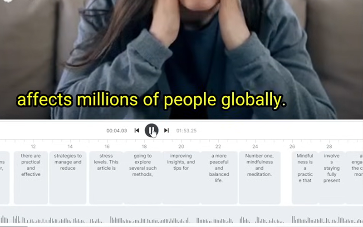
Task: Click the audio waveform track under captions
Action: pyautogui.click(x=181, y=219)
